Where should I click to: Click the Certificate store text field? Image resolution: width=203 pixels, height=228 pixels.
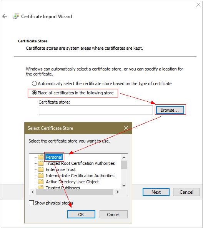pyautogui.click(x=96, y=110)
